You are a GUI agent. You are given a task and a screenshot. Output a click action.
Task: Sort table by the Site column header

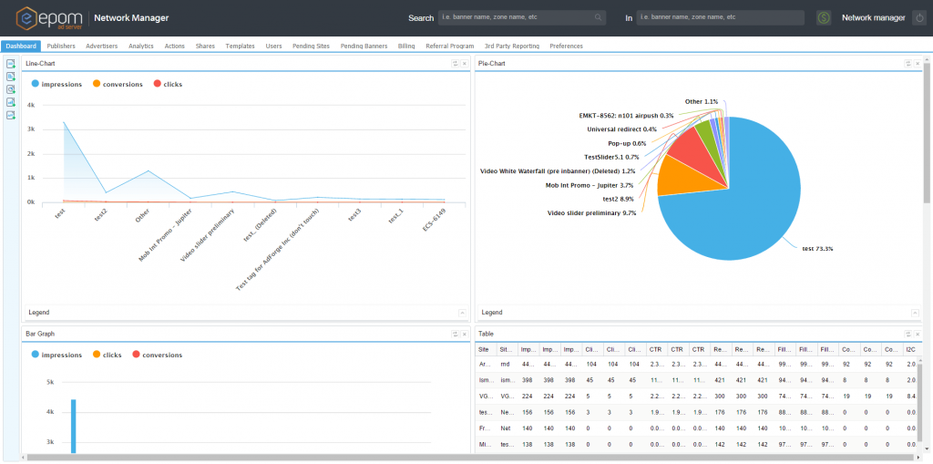[485, 350]
